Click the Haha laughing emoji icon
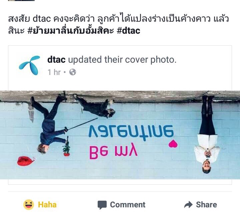Image resolution: width=240 pixels, height=212 pixels. click(29, 204)
